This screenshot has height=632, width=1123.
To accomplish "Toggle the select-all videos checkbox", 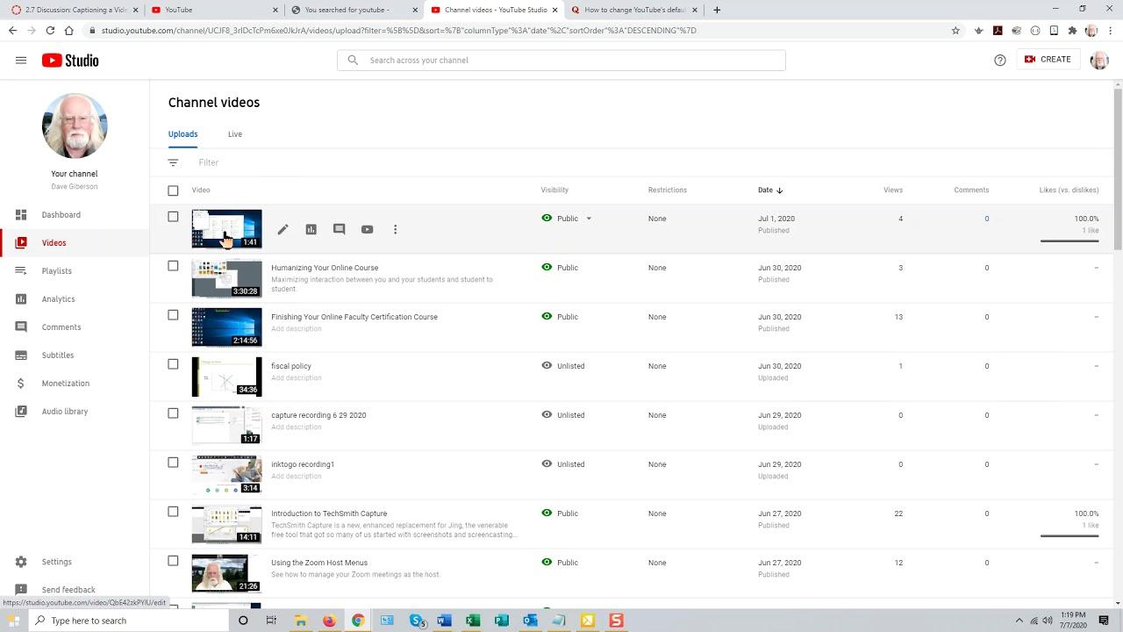I will pyautogui.click(x=173, y=190).
